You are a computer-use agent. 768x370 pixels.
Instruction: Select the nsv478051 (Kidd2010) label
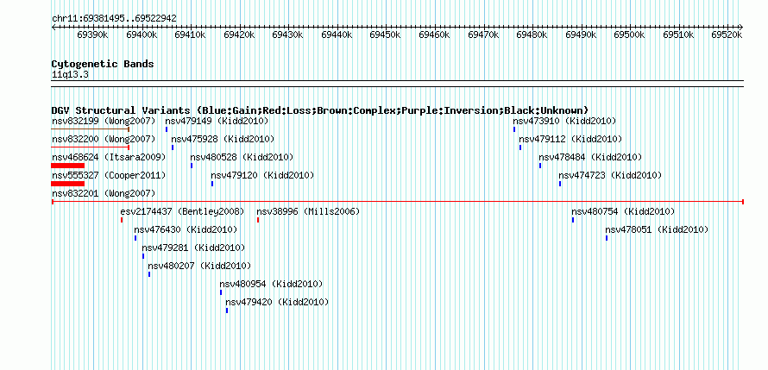pos(657,229)
